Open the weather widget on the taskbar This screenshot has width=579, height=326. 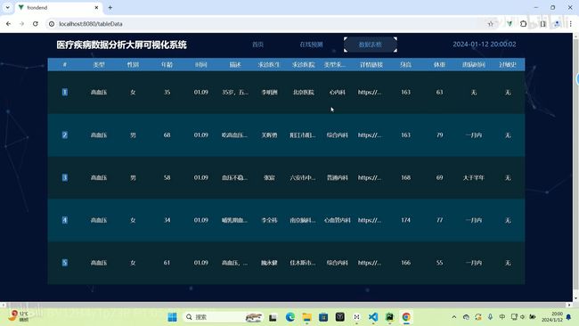pos(19,316)
